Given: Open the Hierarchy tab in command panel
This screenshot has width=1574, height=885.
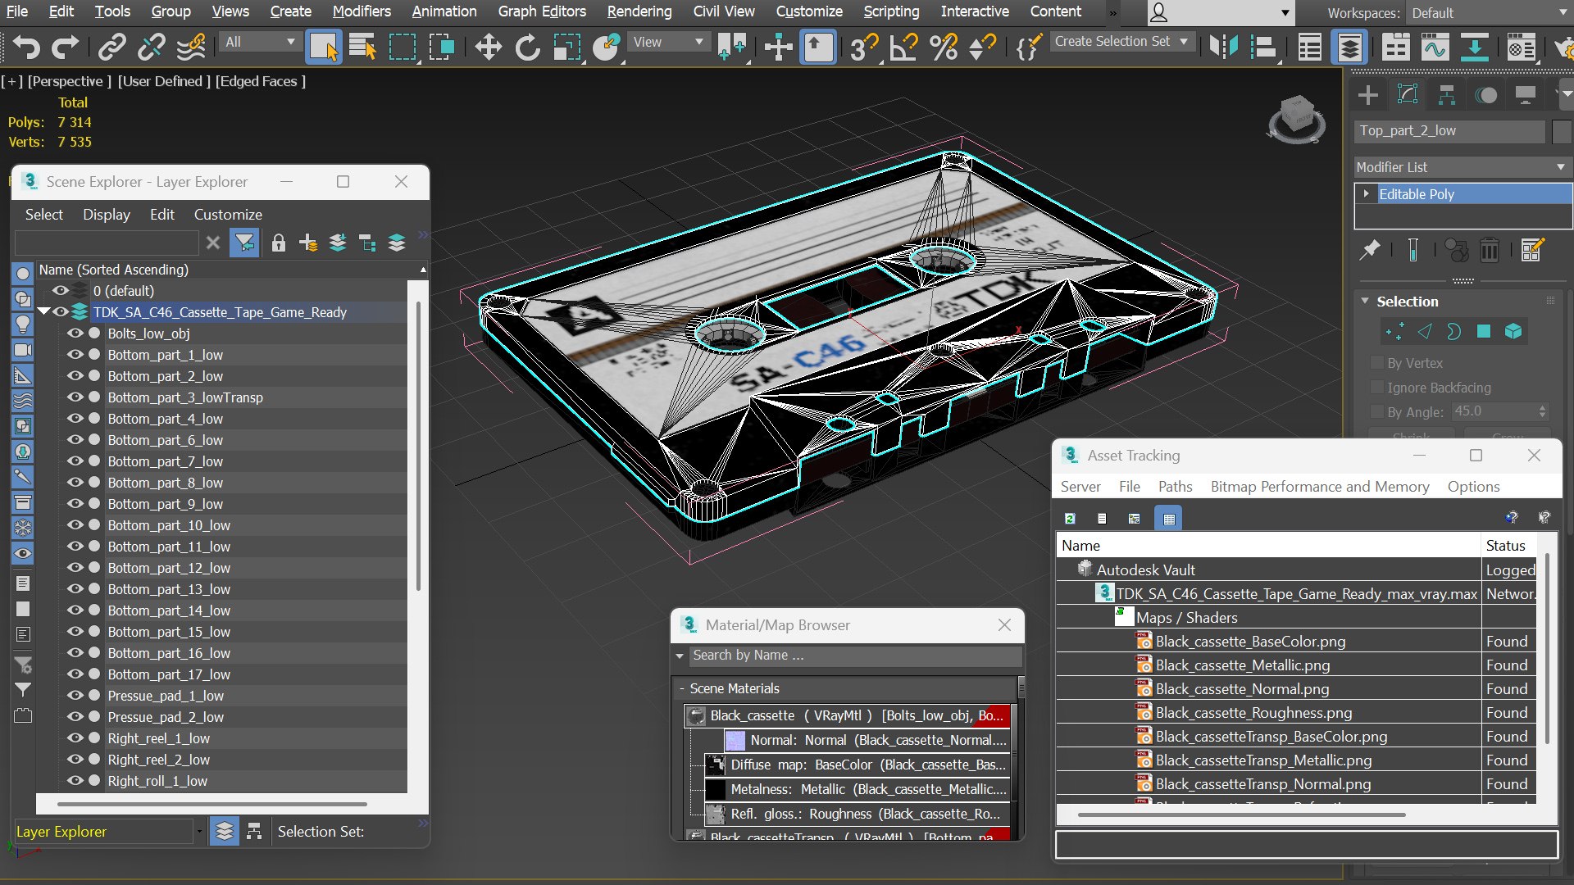Looking at the screenshot, I should 1446,95.
